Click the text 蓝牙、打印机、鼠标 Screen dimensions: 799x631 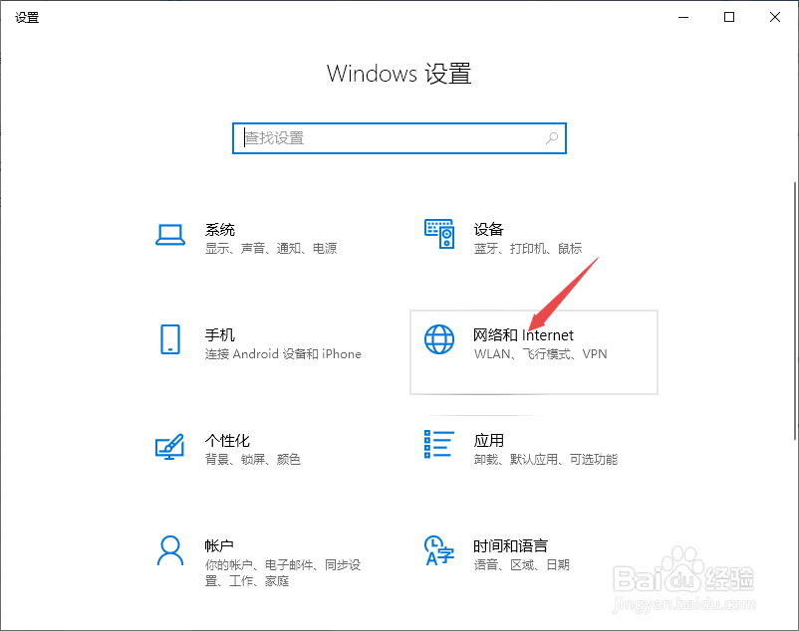(x=528, y=249)
